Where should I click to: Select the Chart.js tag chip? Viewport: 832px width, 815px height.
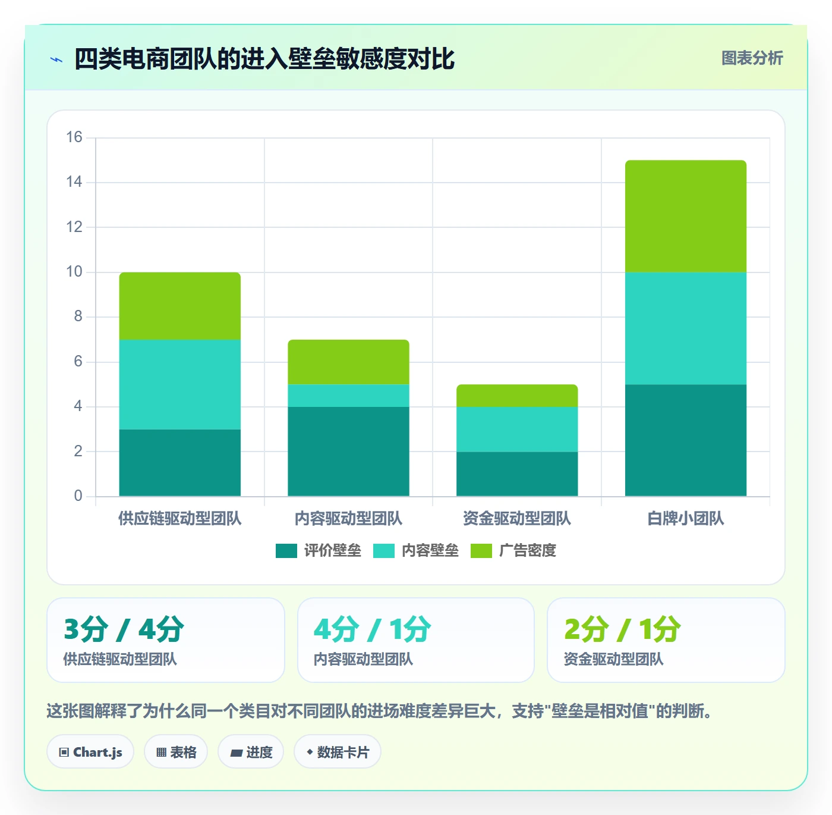pyautogui.click(x=90, y=752)
